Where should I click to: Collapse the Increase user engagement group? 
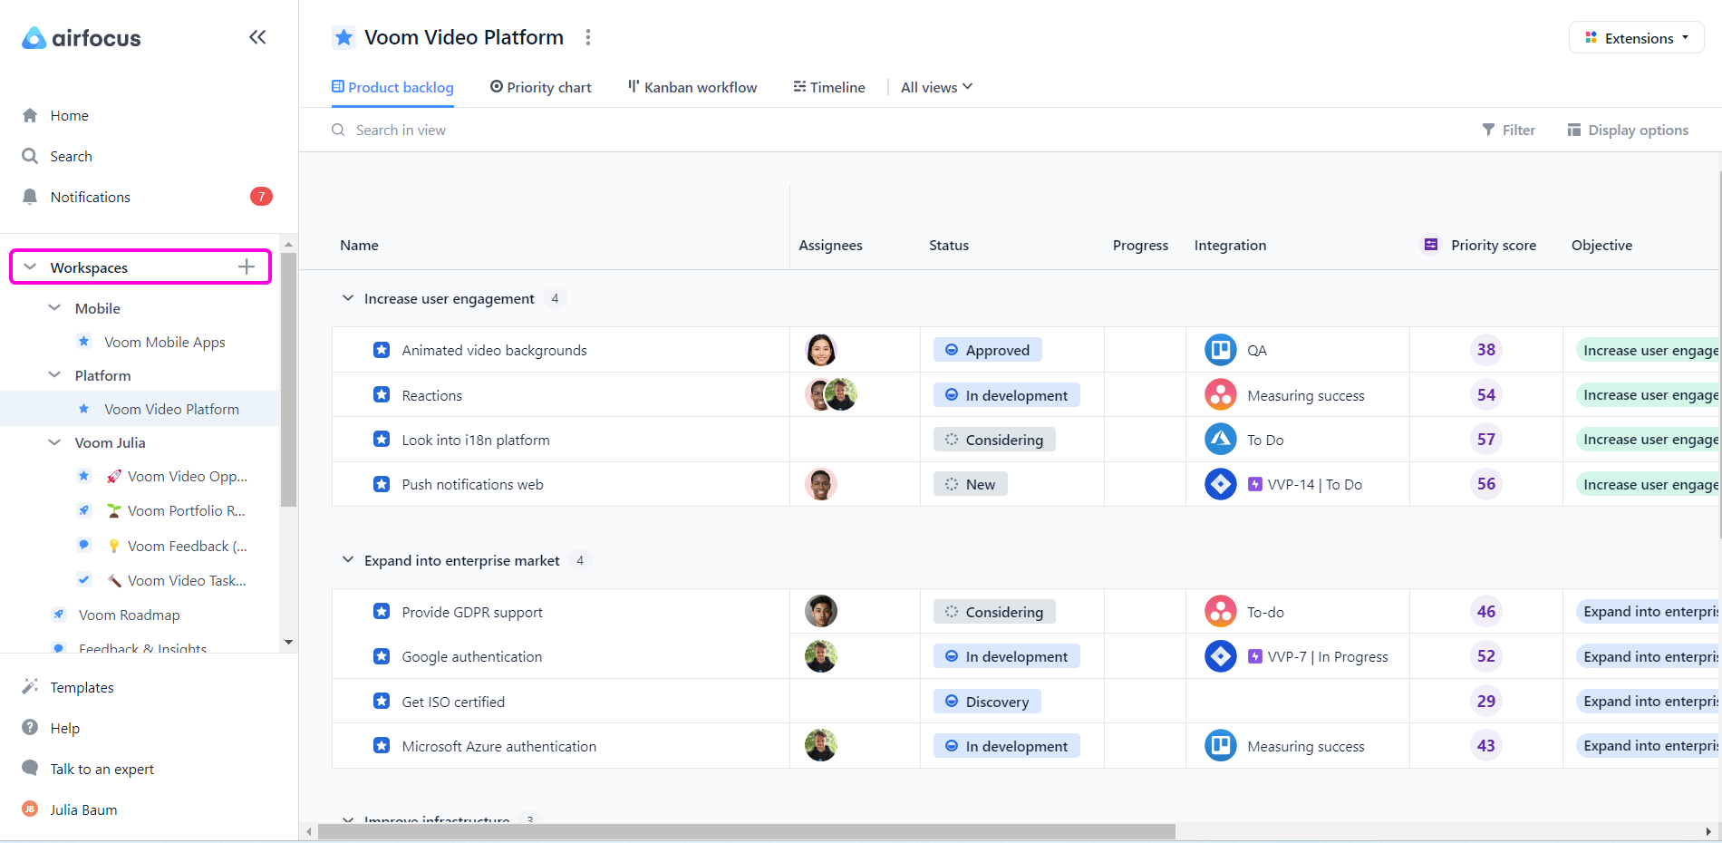[x=348, y=298]
